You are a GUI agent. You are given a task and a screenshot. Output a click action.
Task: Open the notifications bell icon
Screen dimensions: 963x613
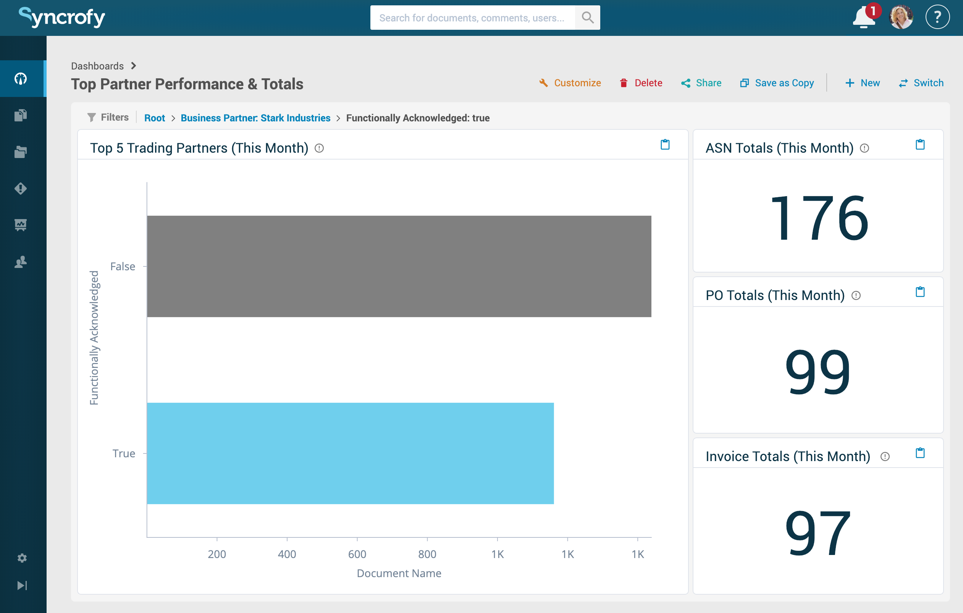pyautogui.click(x=863, y=18)
